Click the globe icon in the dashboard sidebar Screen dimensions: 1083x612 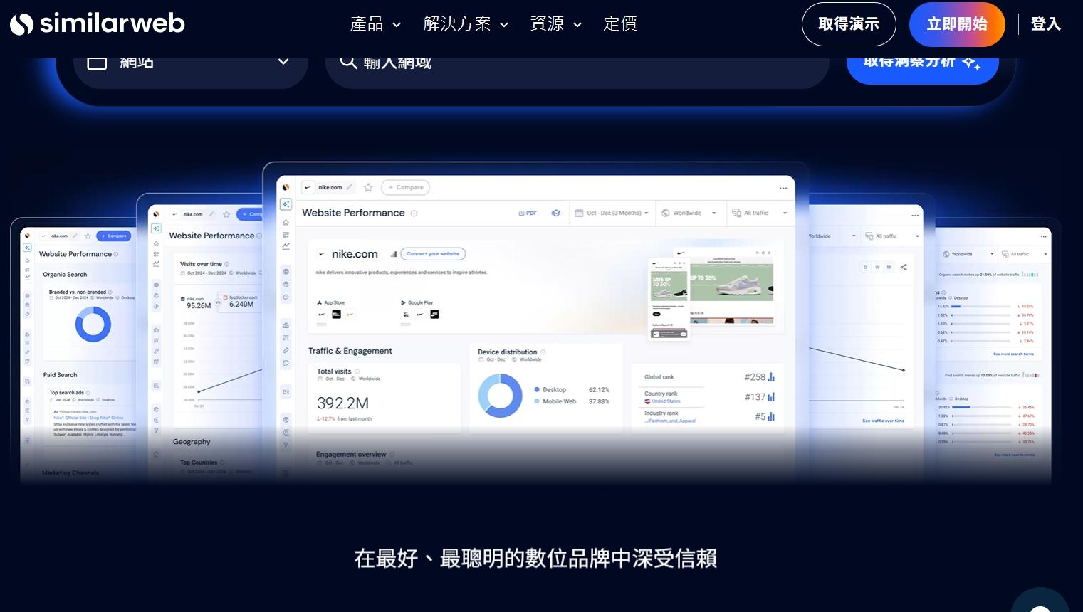(286, 271)
